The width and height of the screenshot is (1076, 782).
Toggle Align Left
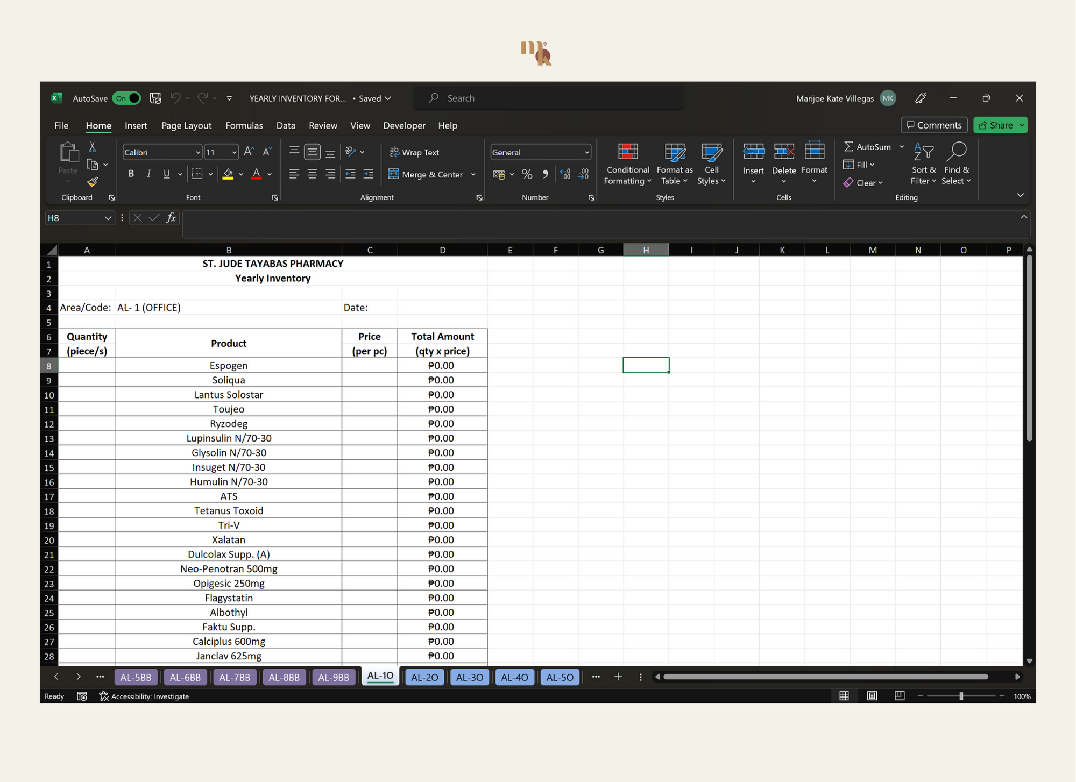coord(294,174)
